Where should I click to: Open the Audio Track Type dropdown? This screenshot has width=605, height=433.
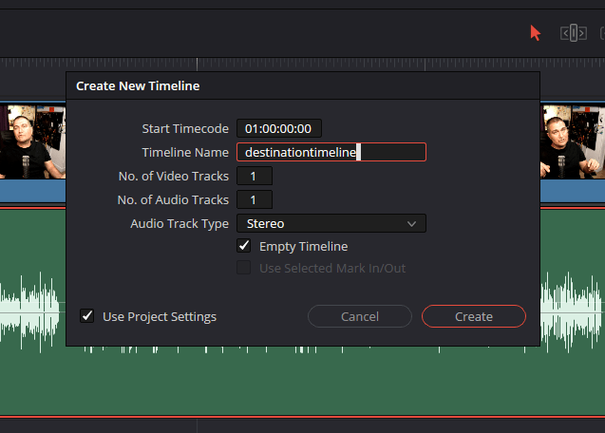(x=331, y=223)
